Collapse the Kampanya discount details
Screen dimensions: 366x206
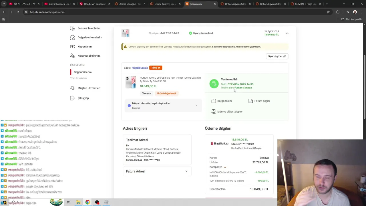coord(225,167)
